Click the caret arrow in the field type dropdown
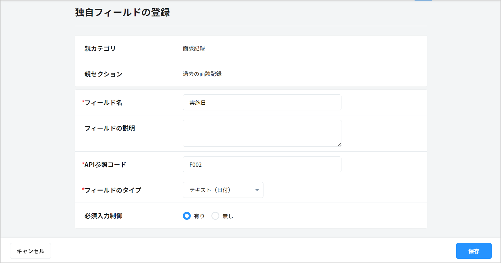The width and height of the screenshot is (501, 263). pos(257,190)
